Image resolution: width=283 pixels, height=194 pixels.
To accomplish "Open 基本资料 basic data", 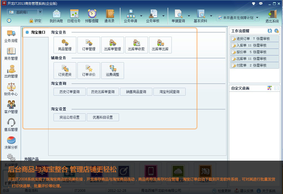I will (x=201, y=16).
